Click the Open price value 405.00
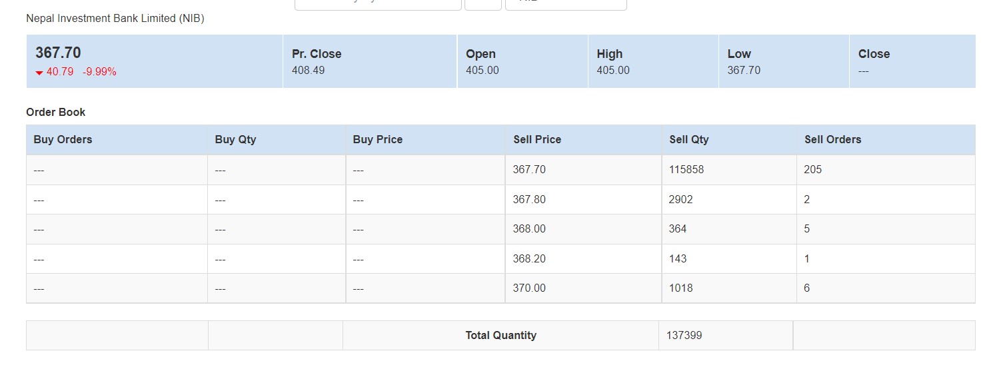The image size is (991, 375). pos(483,70)
